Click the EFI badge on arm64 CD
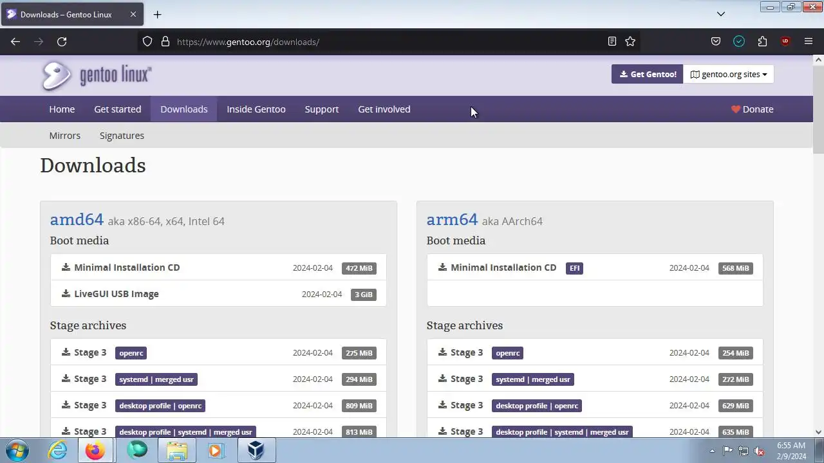This screenshot has width=824, height=463. click(574, 268)
